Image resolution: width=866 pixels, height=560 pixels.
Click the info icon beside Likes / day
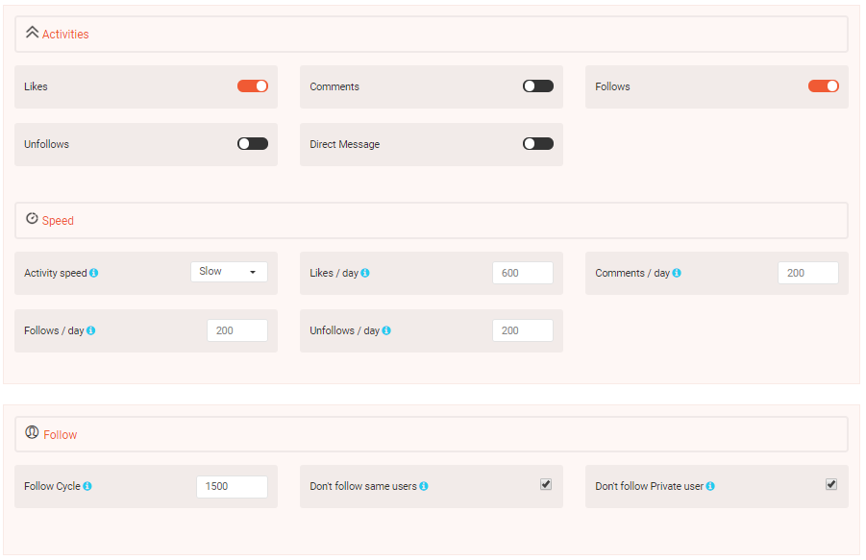click(x=365, y=273)
